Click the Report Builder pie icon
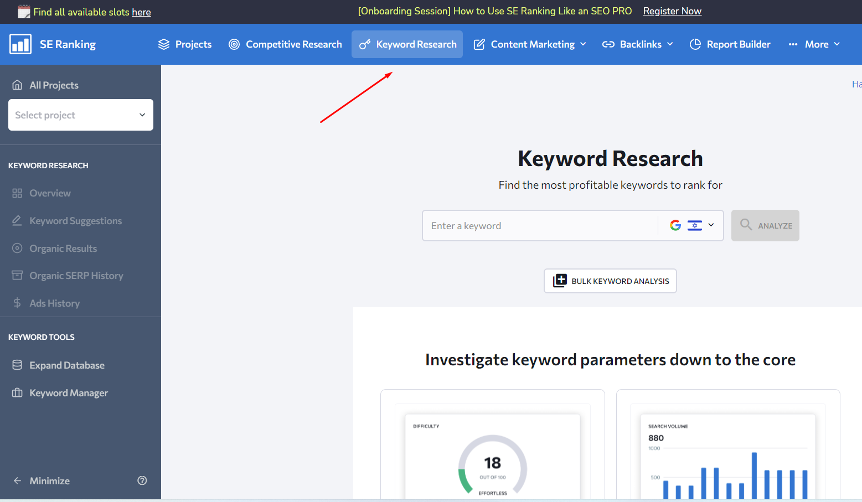This screenshot has height=502, width=862. click(695, 44)
